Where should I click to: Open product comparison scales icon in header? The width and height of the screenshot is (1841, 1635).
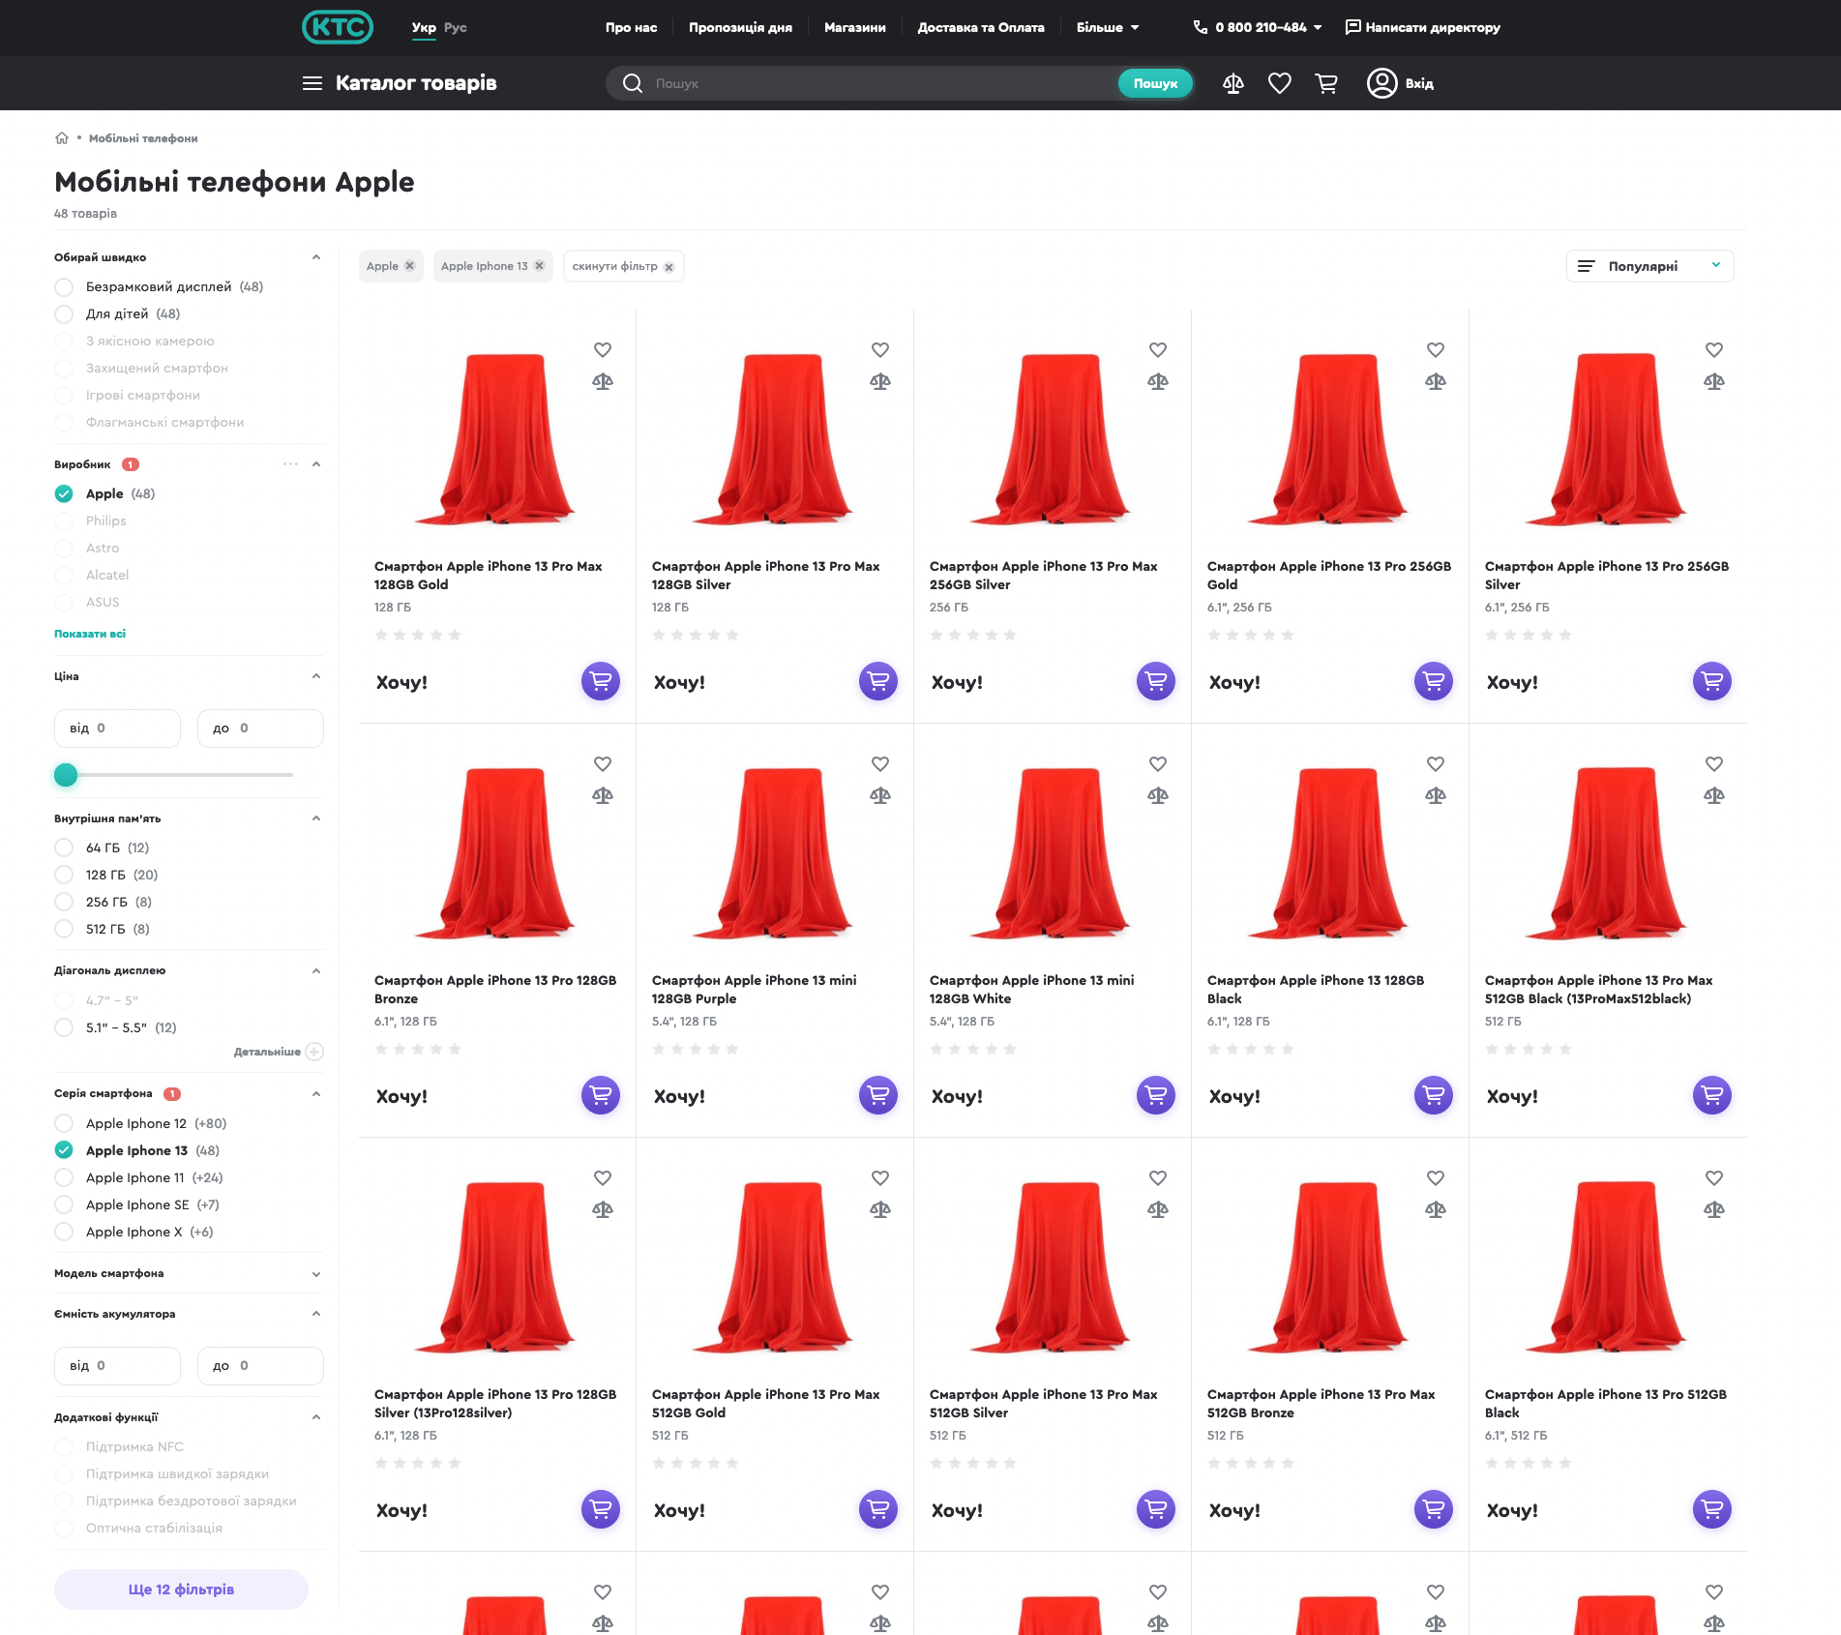[1232, 83]
